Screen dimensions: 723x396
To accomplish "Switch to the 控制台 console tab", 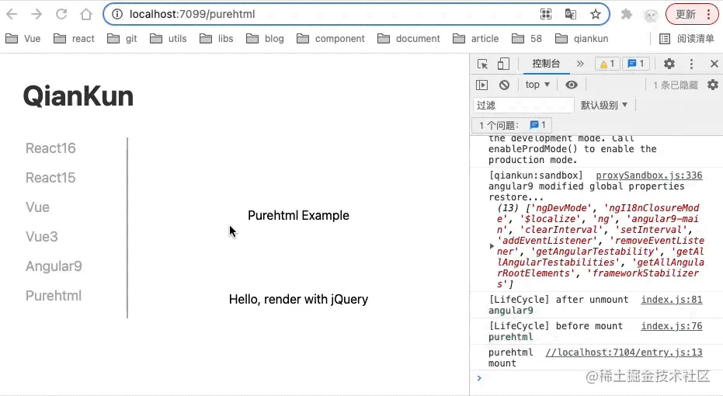I will tap(547, 64).
